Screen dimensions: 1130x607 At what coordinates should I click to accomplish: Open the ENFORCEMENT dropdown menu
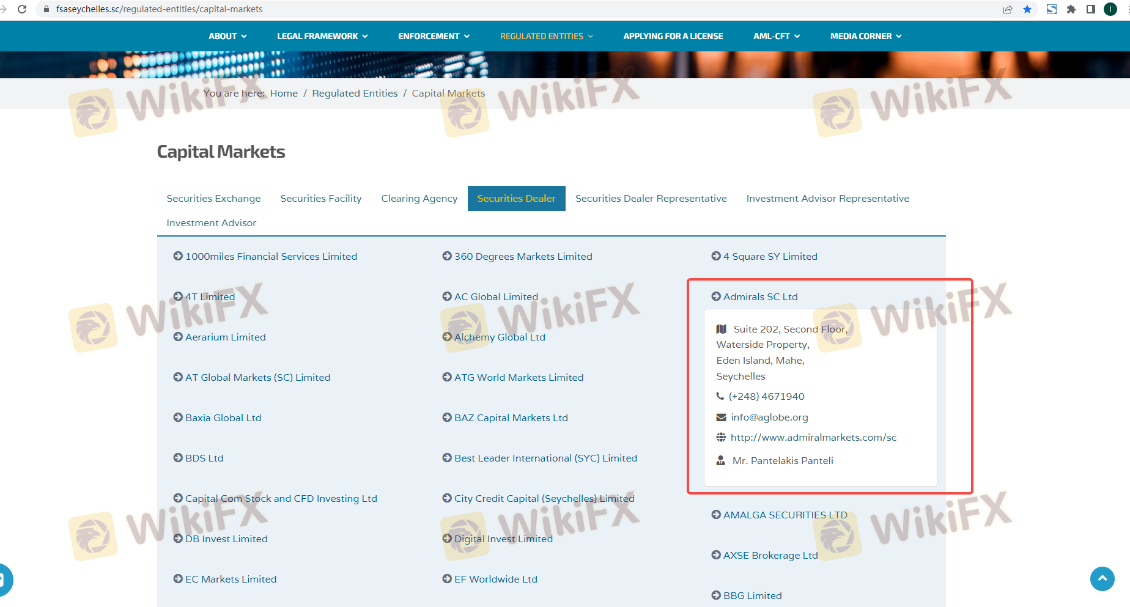coord(434,36)
